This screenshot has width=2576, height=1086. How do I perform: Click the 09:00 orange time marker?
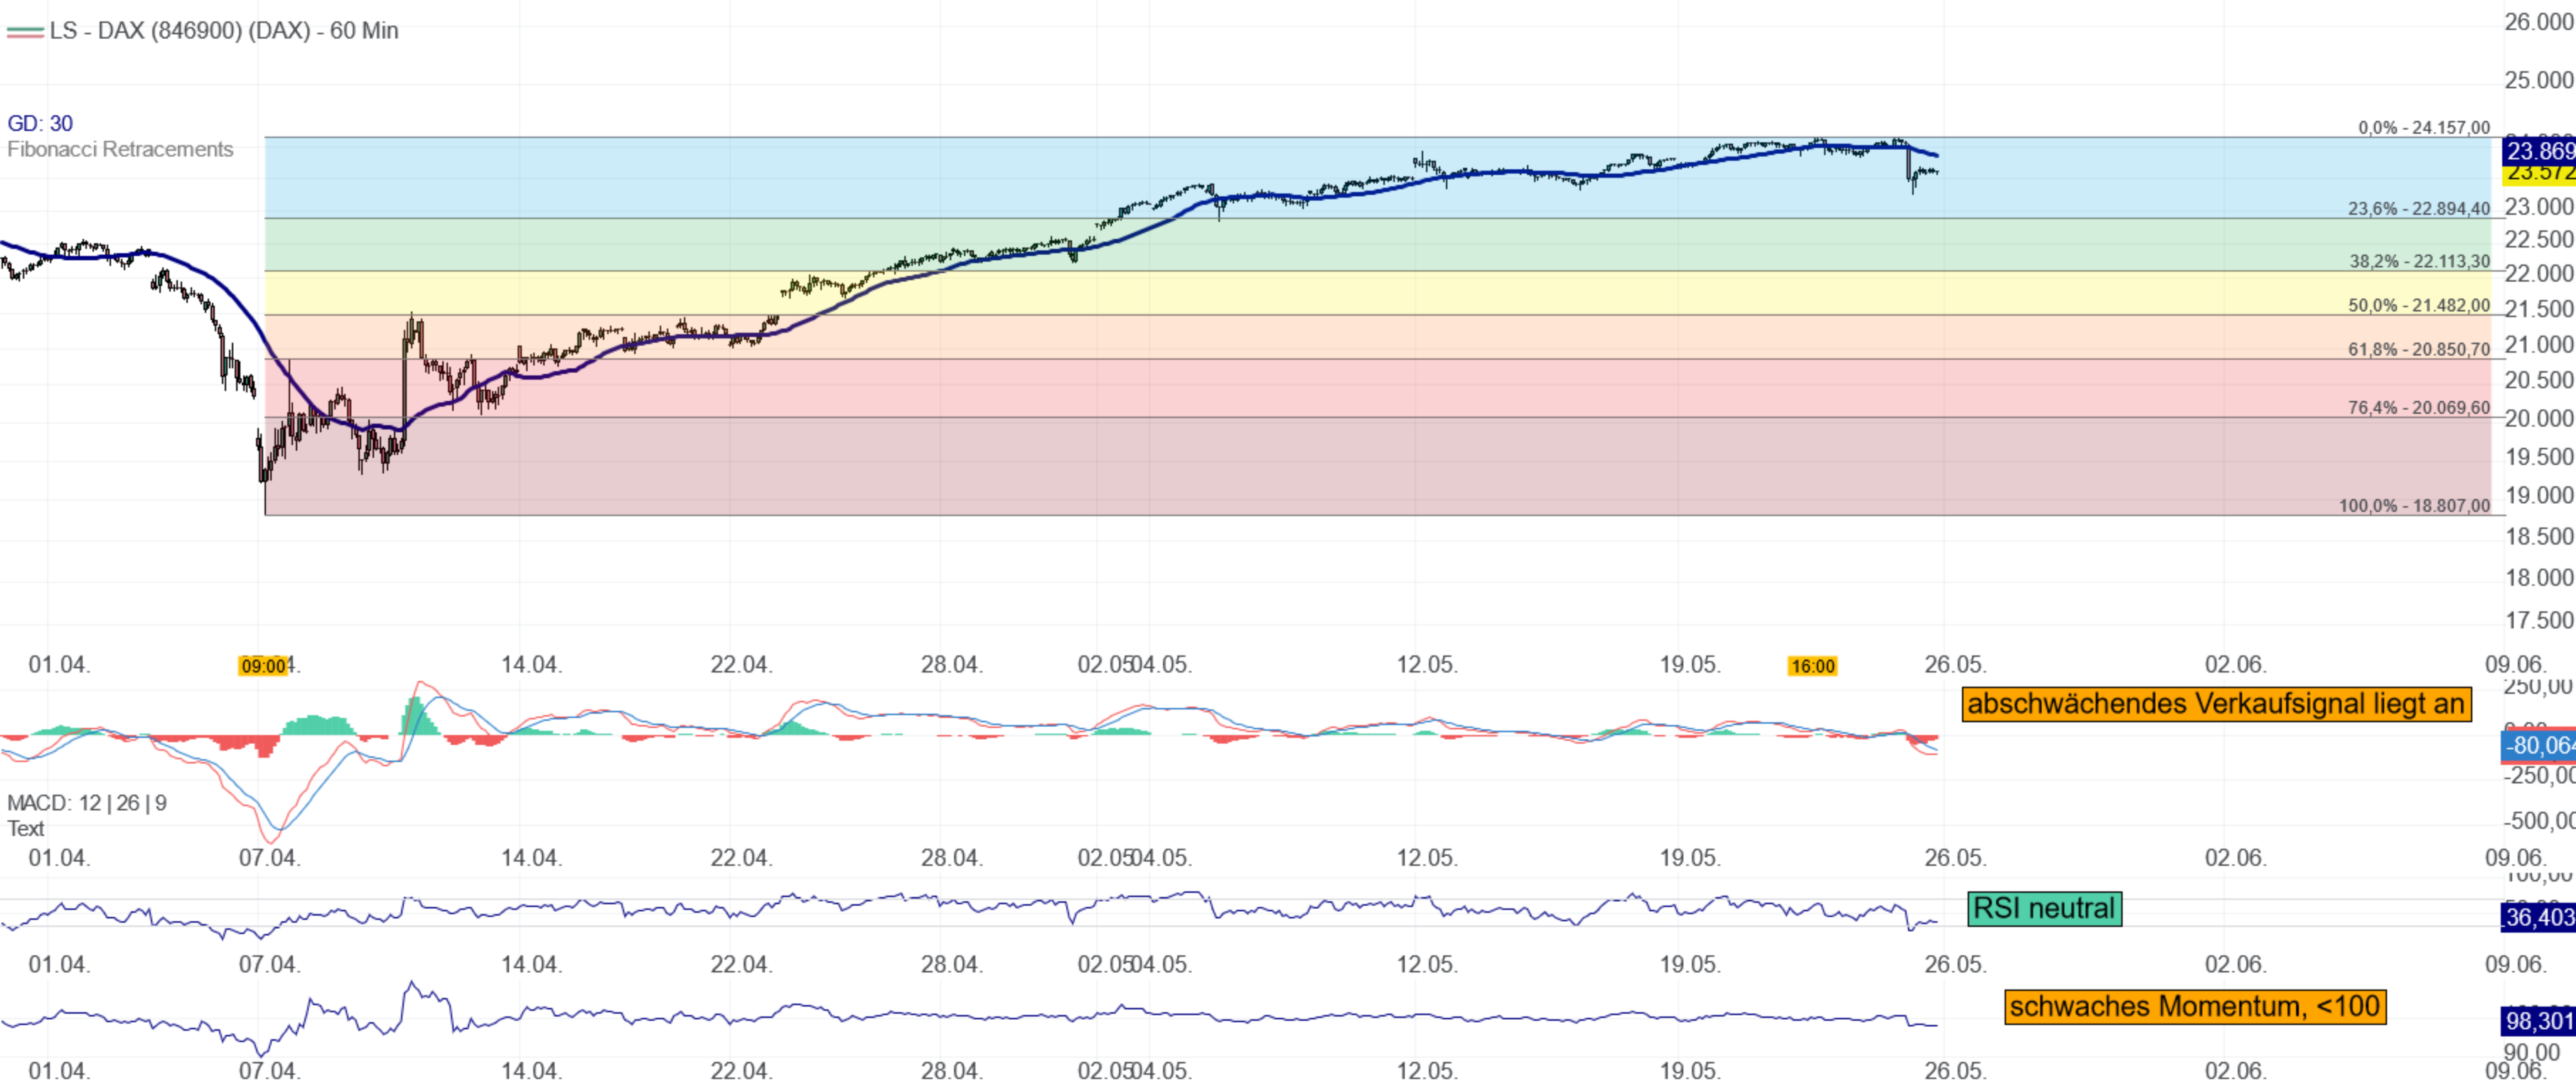263,666
